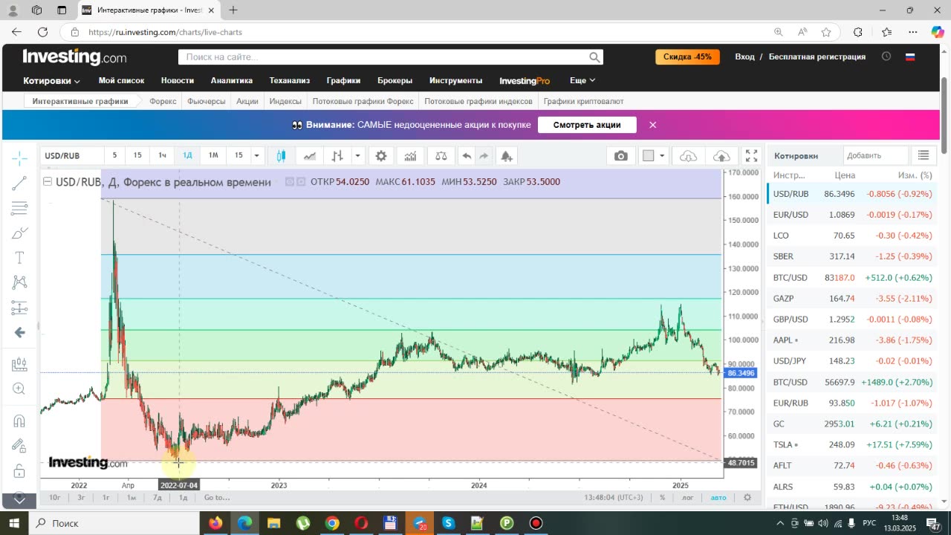Image resolution: width=951 pixels, height=535 pixels.
Task: Open the Еще menu dropdown
Action: [582, 80]
